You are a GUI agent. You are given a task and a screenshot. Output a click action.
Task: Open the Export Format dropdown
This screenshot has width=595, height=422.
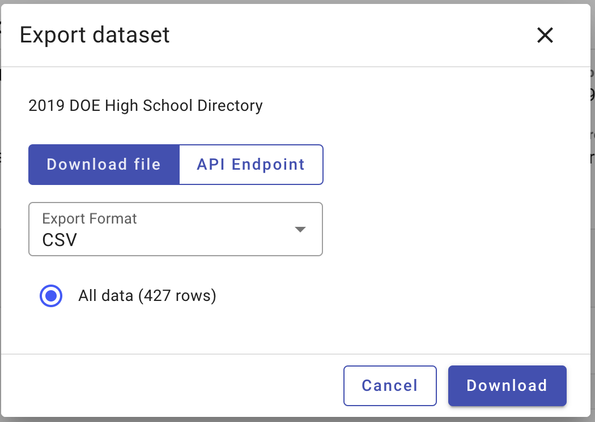pos(176,229)
